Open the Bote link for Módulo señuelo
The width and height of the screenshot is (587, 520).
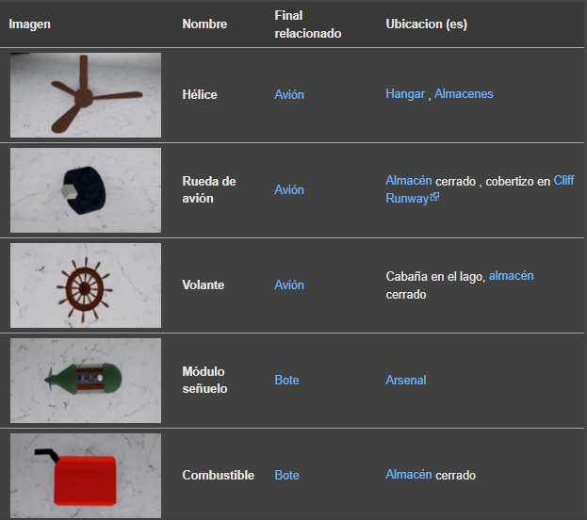[286, 381]
